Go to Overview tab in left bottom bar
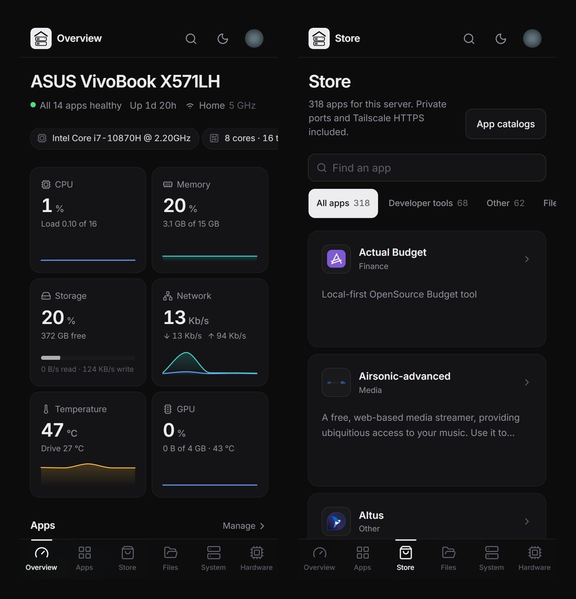 41,559
